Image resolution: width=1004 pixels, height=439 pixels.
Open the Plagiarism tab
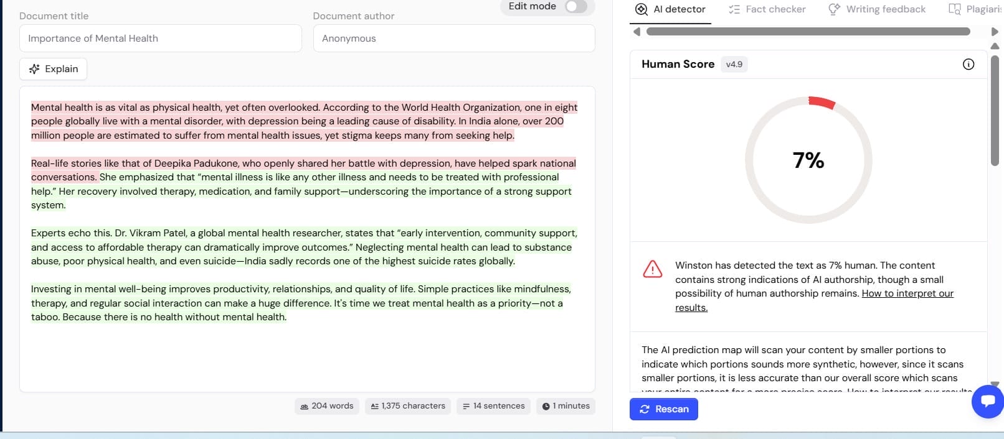pos(976,9)
